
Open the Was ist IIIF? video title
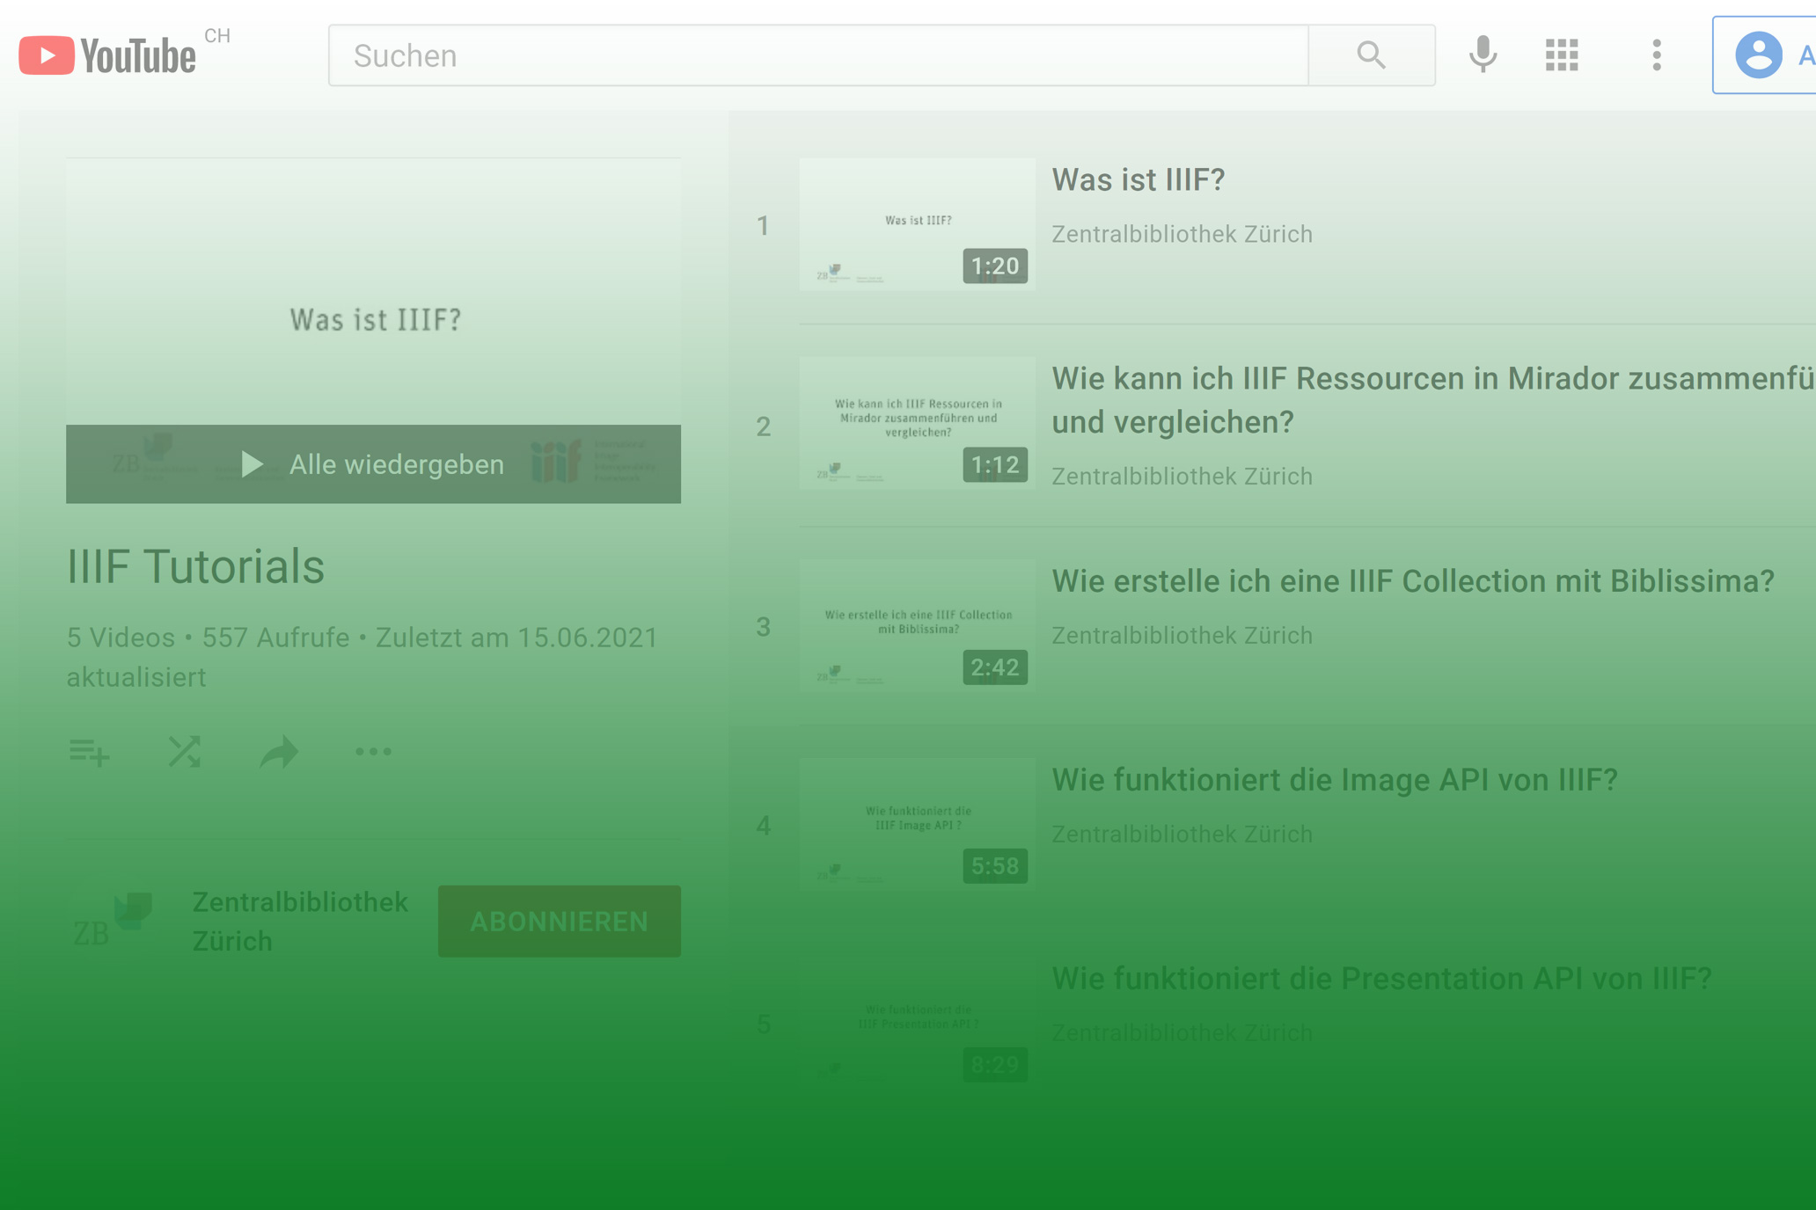coord(1139,180)
